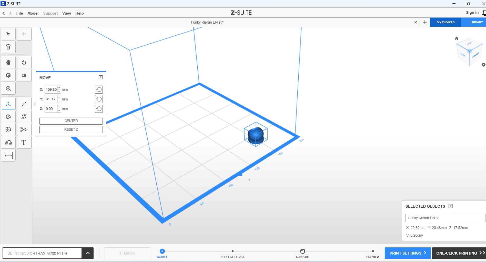This screenshot has width=486, height=262.
Task: Select the zoom magnifier tool
Action: click(x=8, y=88)
